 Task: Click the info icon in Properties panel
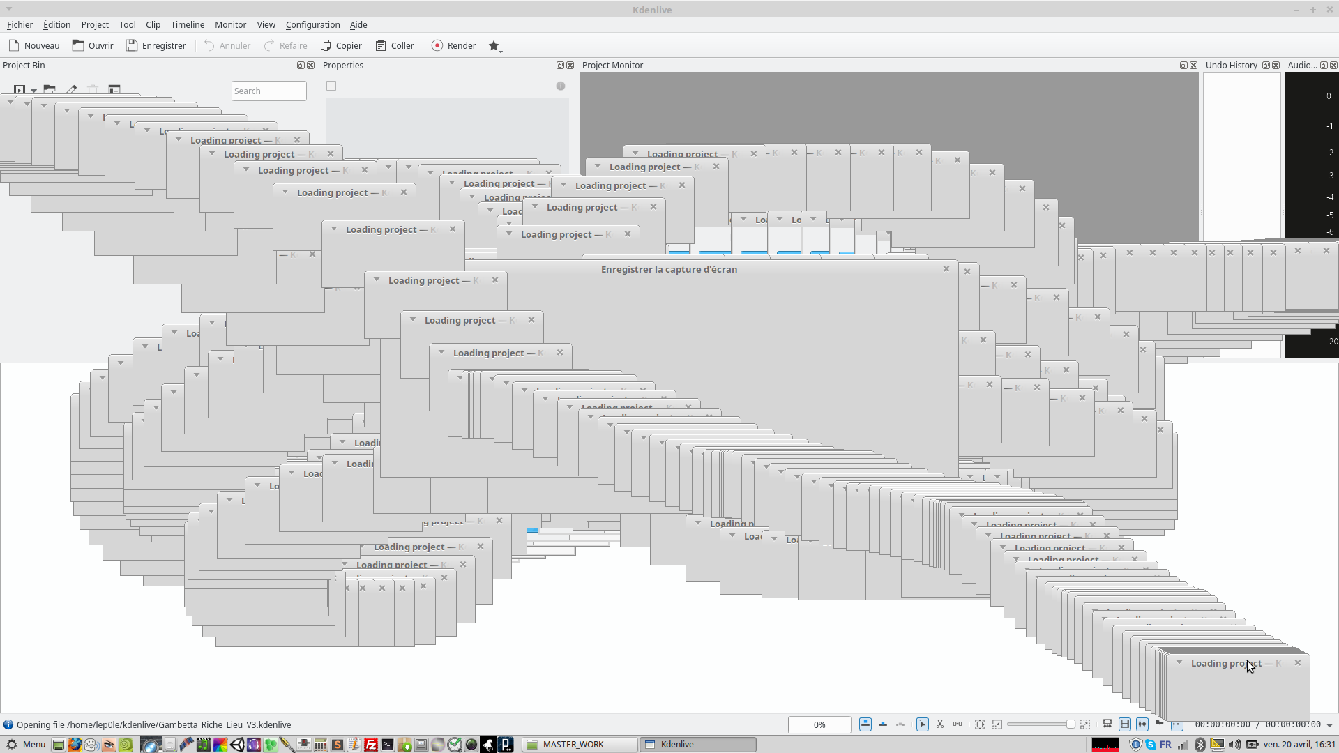coord(561,86)
